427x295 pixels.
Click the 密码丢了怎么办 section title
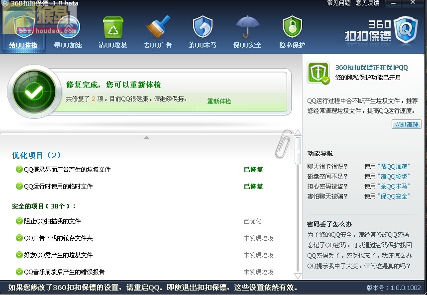click(329, 224)
